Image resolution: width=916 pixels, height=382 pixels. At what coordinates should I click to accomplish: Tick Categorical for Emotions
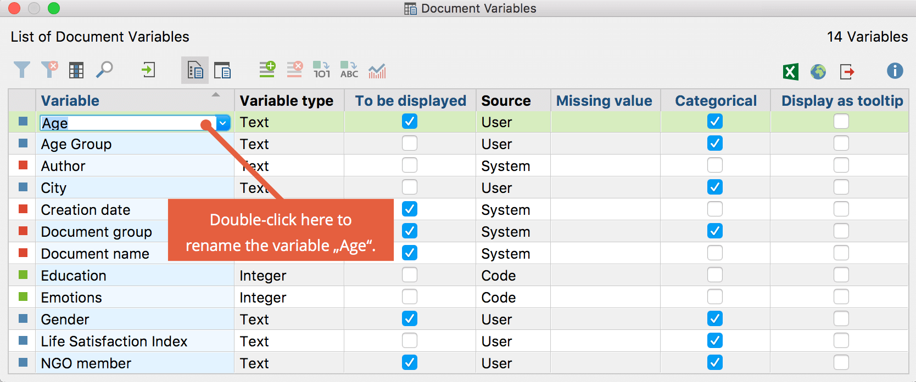tap(715, 297)
